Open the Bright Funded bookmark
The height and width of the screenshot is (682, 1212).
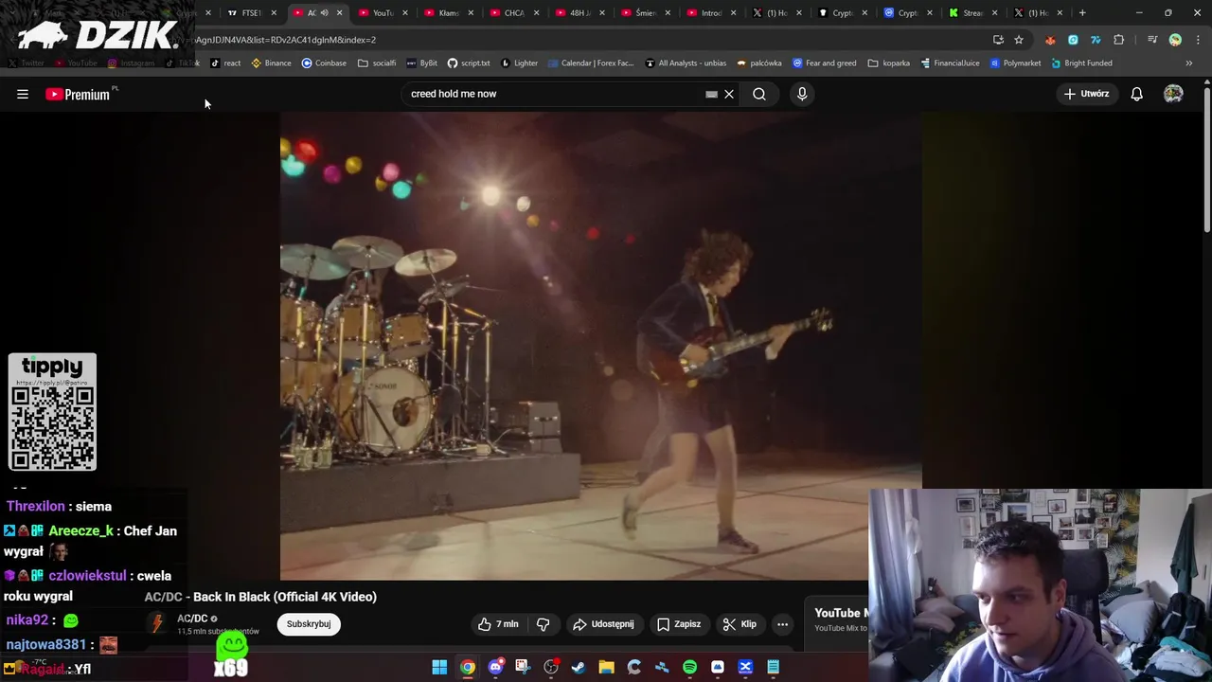(x=1081, y=63)
